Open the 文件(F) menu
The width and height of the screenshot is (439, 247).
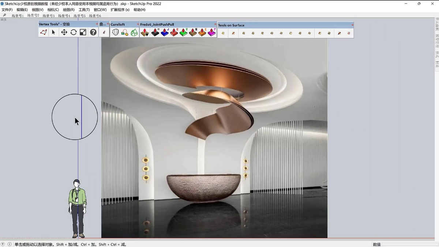(7, 10)
